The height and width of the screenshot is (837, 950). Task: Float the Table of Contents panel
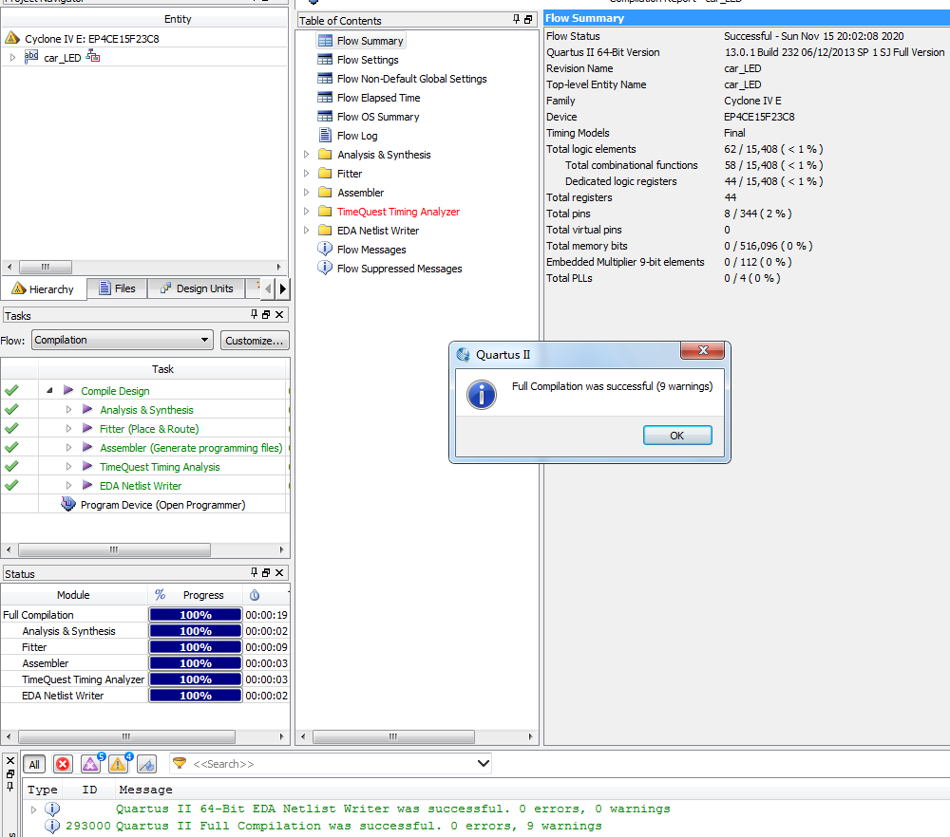pyautogui.click(x=528, y=19)
